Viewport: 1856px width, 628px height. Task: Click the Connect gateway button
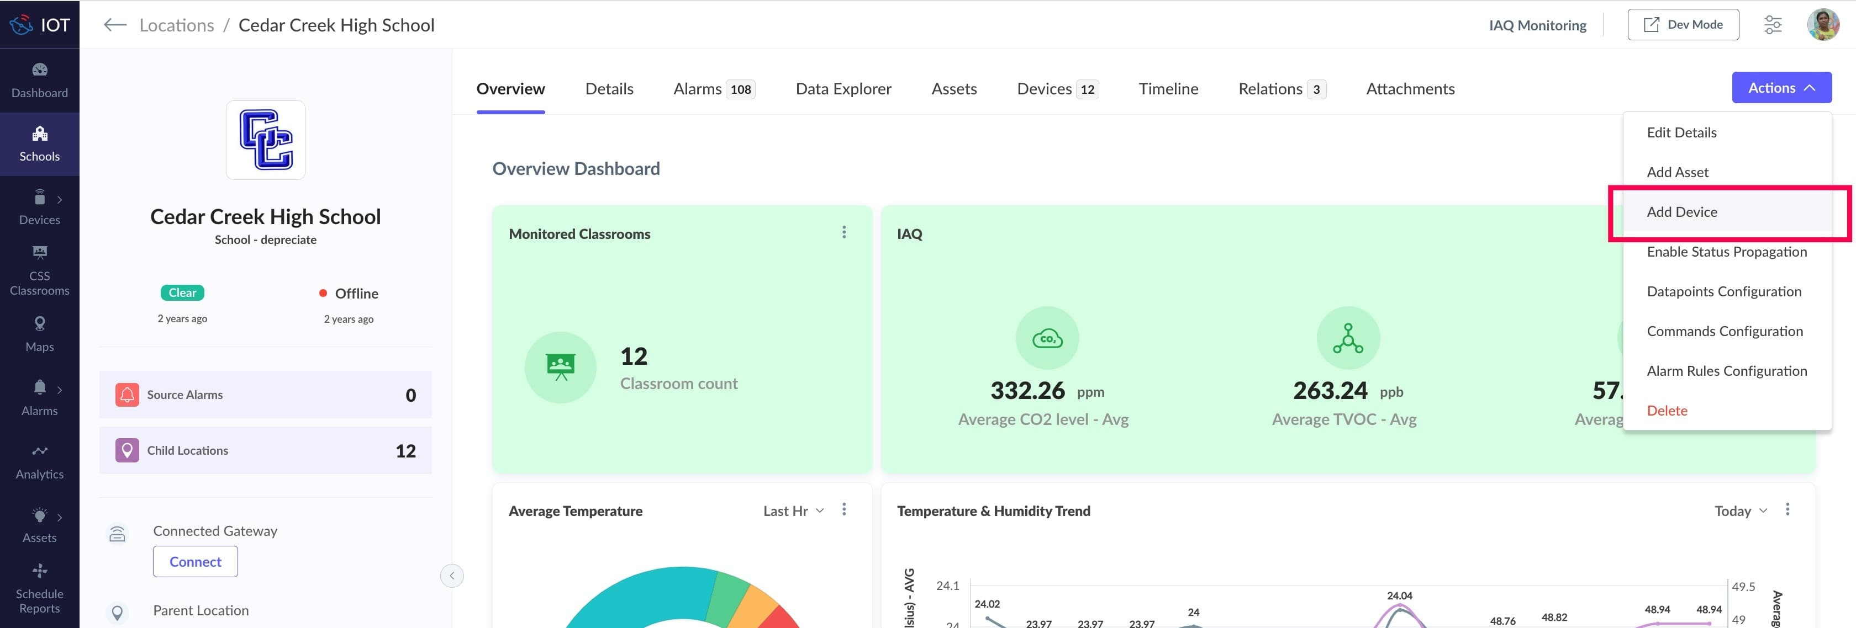(195, 562)
